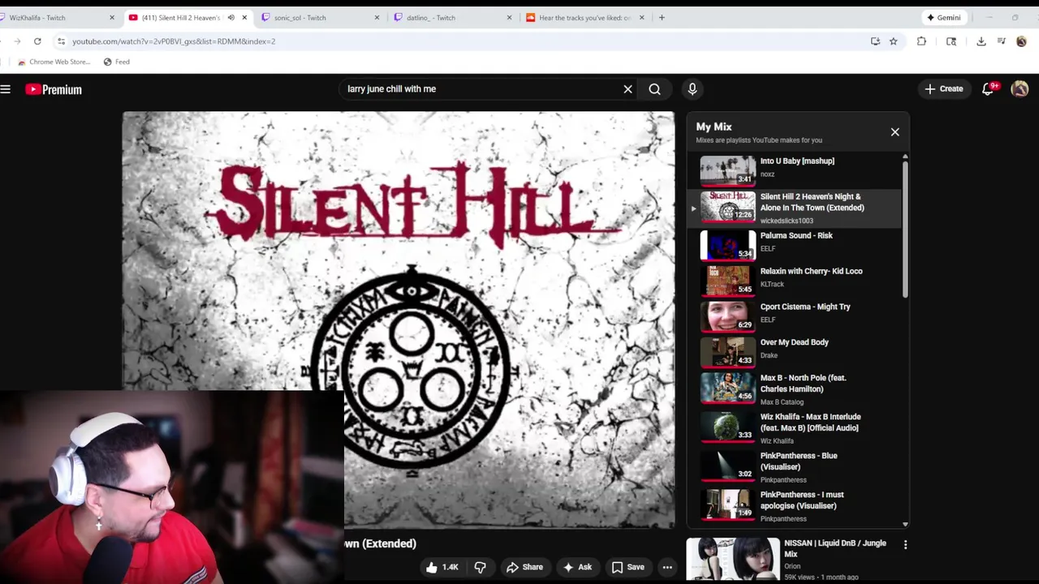Click the Silent Hill video player

click(x=398, y=320)
